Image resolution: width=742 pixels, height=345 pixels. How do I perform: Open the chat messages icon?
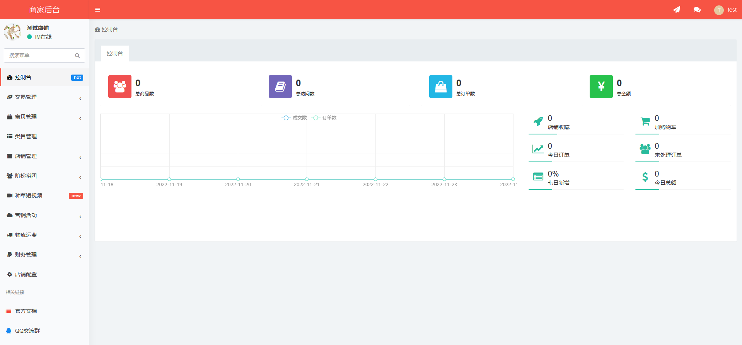click(697, 10)
